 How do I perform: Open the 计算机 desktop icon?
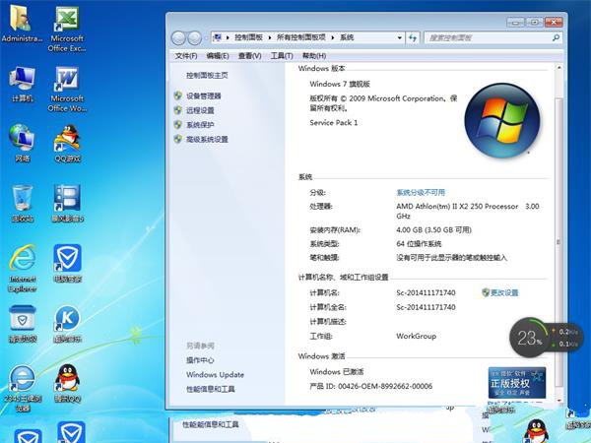pos(23,84)
